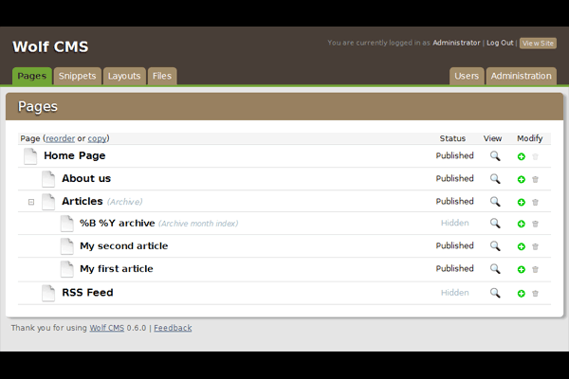Click the View Site button
Screen dimensions: 569x379
pyautogui.click(x=538, y=43)
